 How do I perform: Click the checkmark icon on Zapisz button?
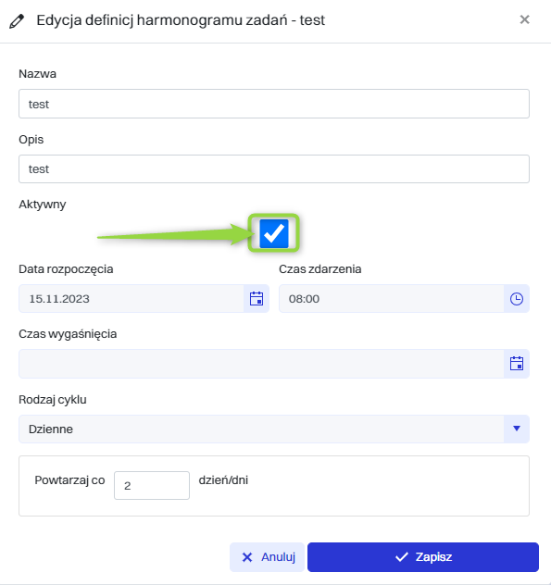pyautogui.click(x=402, y=557)
